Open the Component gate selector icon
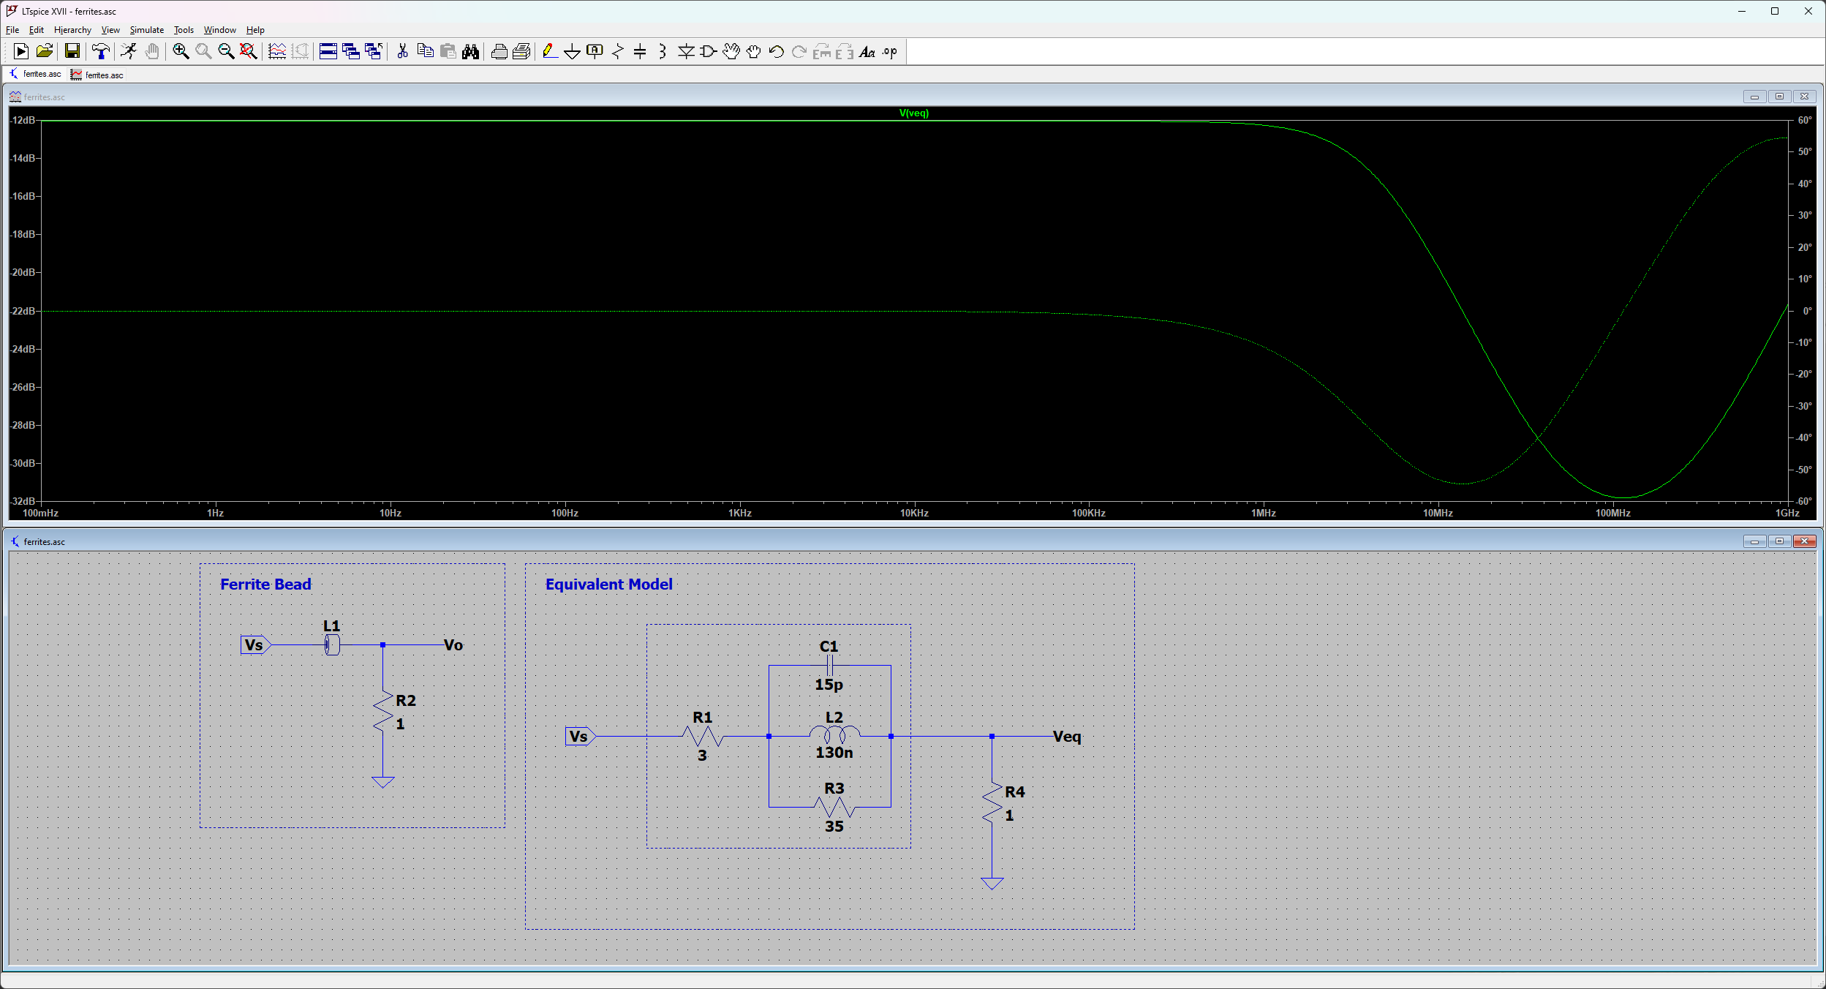Screen dimensions: 1826x989 [708, 51]
